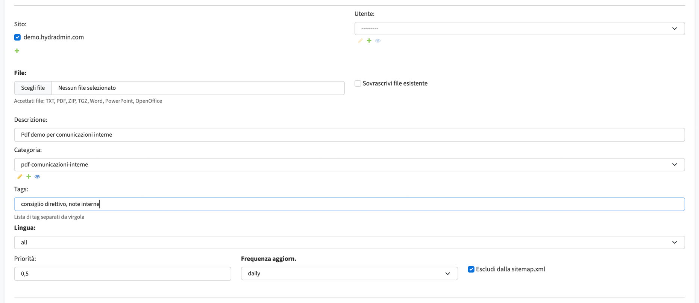Screen dimensions: 699x303
Task: Click the Tags input field
Action: tap(349, 204)
